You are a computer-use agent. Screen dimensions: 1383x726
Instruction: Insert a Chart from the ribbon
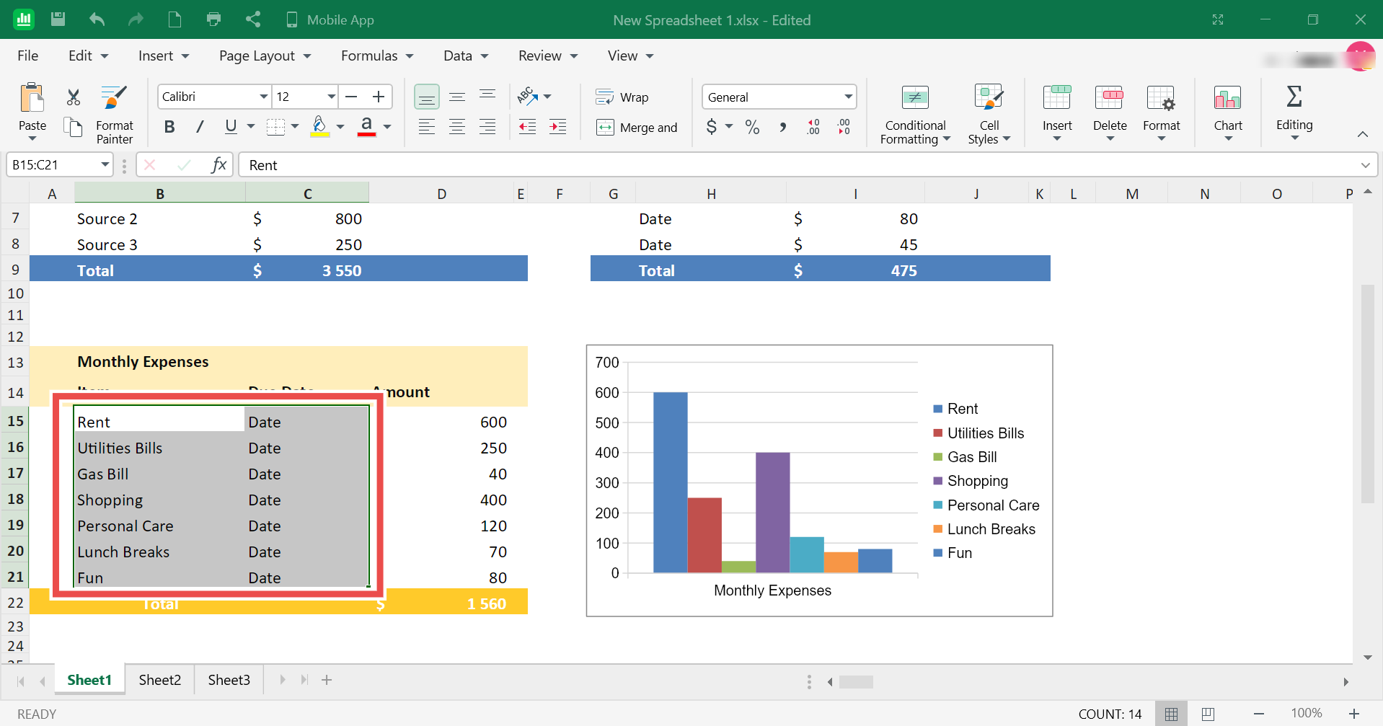pos(1228,114)
